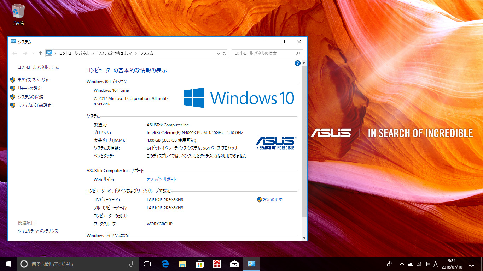
Task: Expand chevron after コントロール パネル breadcrumb
Action: [x=93, y=53]
